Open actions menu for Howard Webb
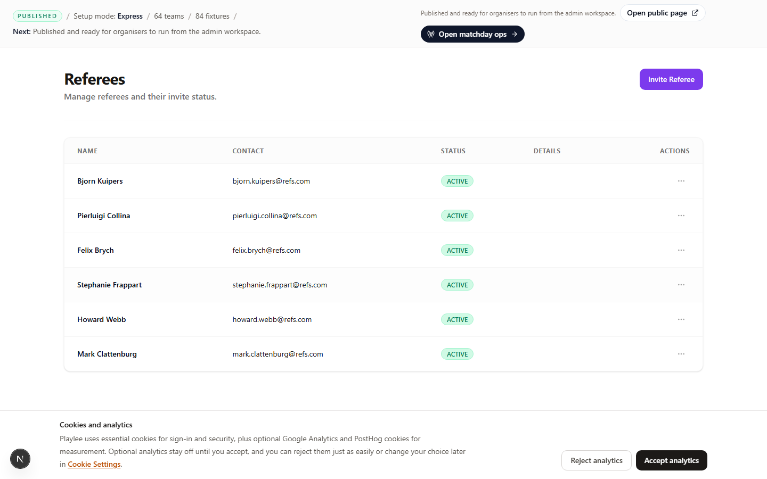Viewport: 767px width, 479px height. tap(681, 319)
